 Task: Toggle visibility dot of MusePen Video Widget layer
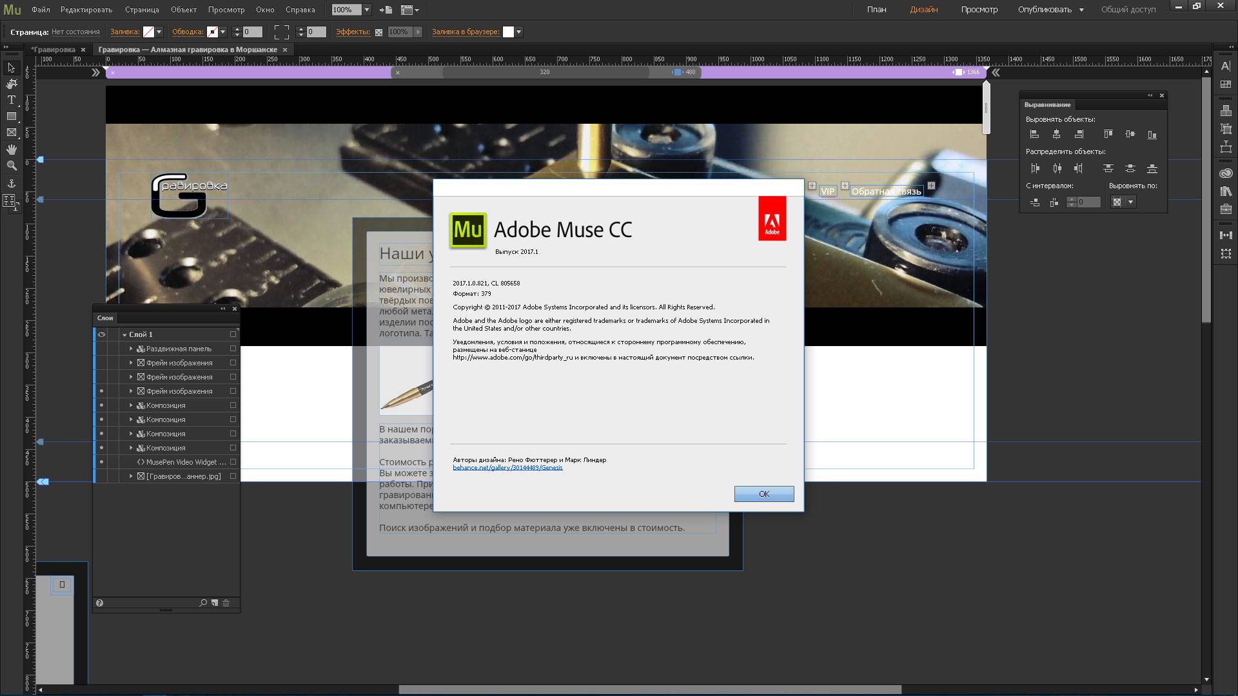(x=101, y=462)
